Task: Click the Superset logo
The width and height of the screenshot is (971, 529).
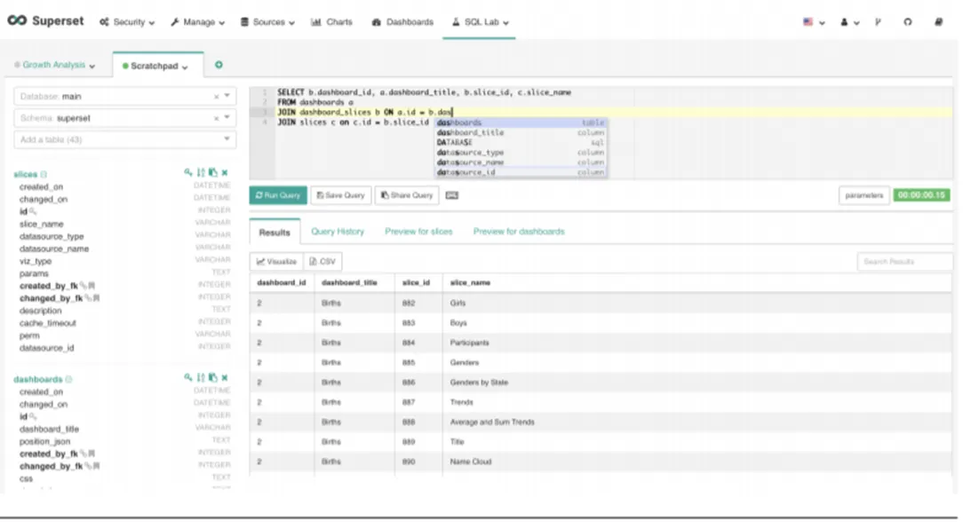Action: [45, 21]
